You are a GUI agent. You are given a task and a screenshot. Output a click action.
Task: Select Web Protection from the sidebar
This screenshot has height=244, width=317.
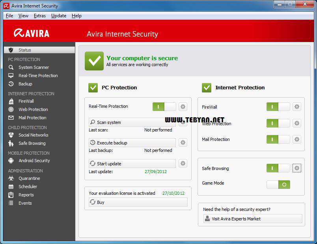pyautogui.click(x=33, y=109)
